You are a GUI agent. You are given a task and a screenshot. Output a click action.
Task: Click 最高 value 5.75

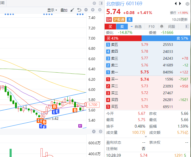(x=142, y=120)
